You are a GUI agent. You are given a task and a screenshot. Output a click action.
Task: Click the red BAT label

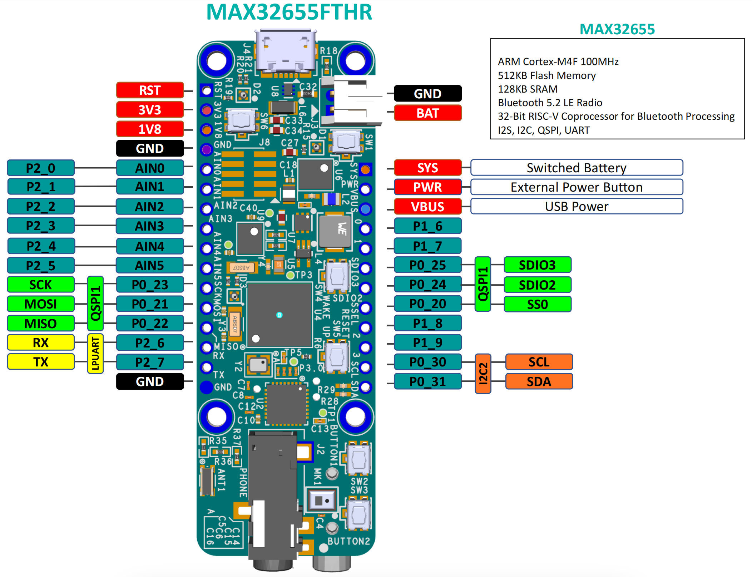(x=428, y=113)
